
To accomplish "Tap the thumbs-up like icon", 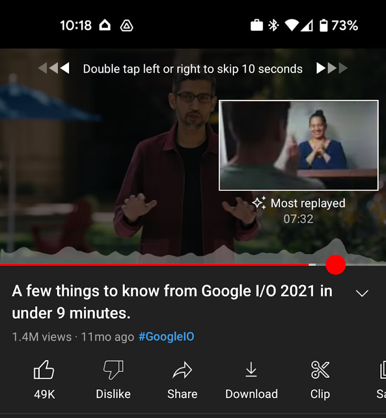I will tap(44, 369).
